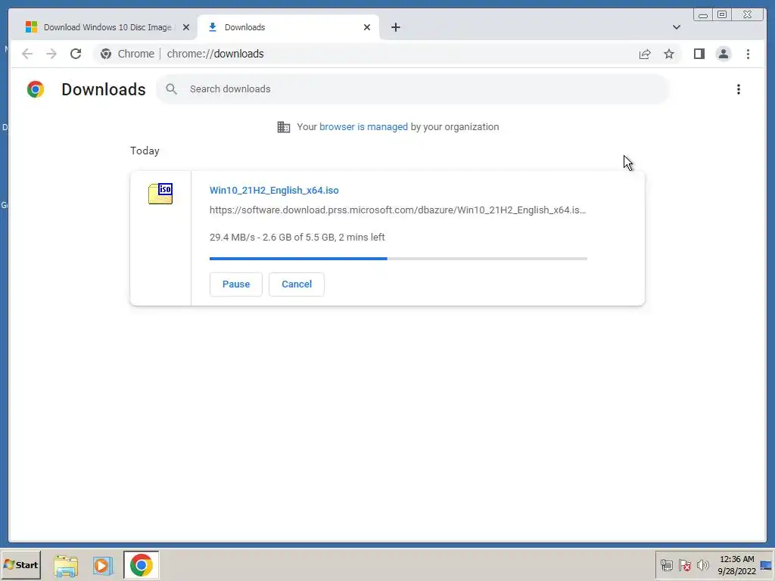This screenshot has height=581, width=775.
Task: Pause the ISO download
Action: pos(236,284)
